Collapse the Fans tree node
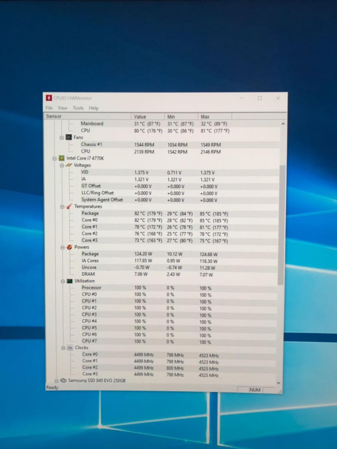Screen dimensions: 337x449 tap(62, 138)
